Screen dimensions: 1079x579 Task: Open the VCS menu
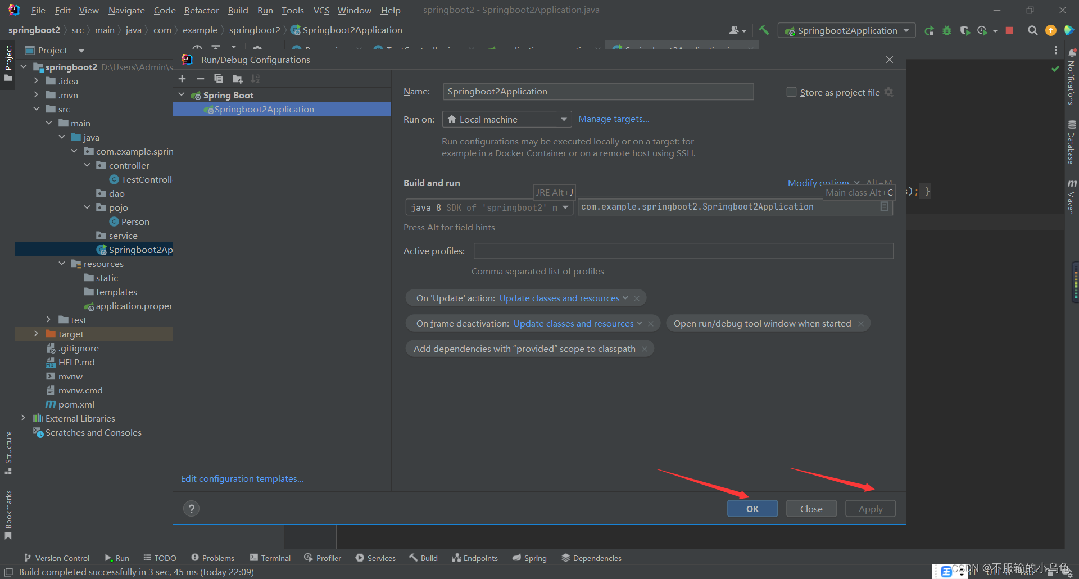tap(321, 10)
